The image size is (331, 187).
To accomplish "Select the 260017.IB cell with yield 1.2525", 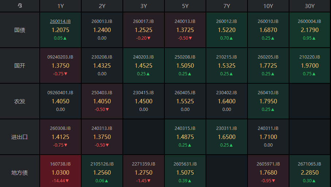I will click(x=144, y=30).
